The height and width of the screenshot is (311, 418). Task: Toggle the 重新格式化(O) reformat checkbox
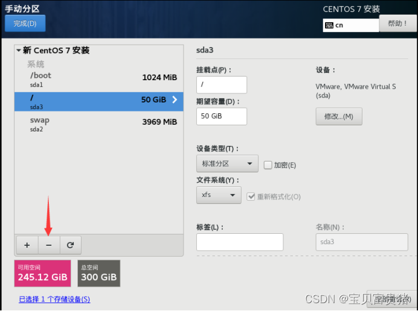tap(251, 196)
